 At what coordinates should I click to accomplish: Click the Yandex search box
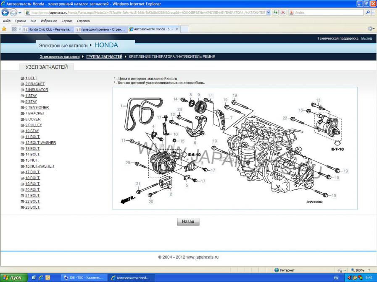point(327,13)
